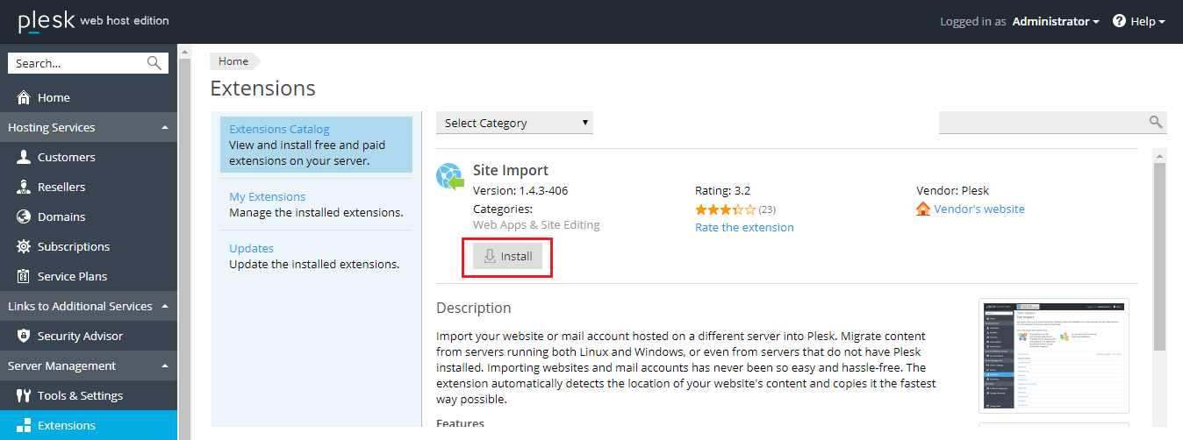Click the Rate the extension link
Viewport: 1183px width, 440px height.
744,227
